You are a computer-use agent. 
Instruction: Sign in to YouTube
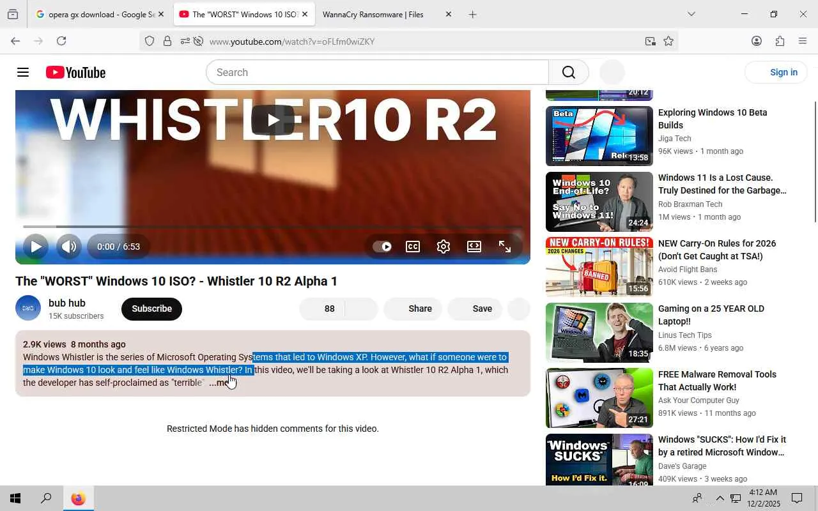coord(776,72)
